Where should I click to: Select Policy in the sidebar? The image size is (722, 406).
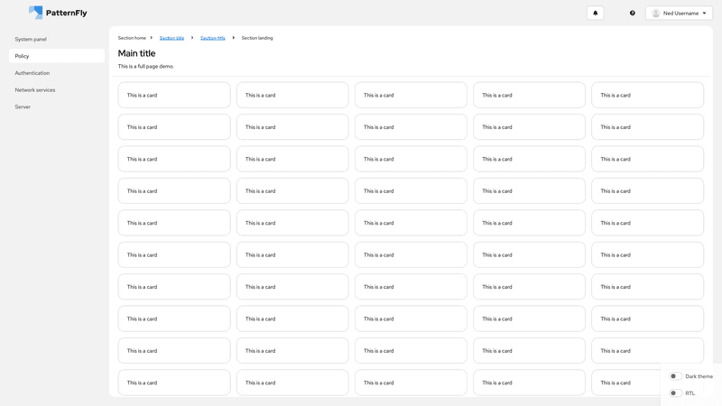57,56
